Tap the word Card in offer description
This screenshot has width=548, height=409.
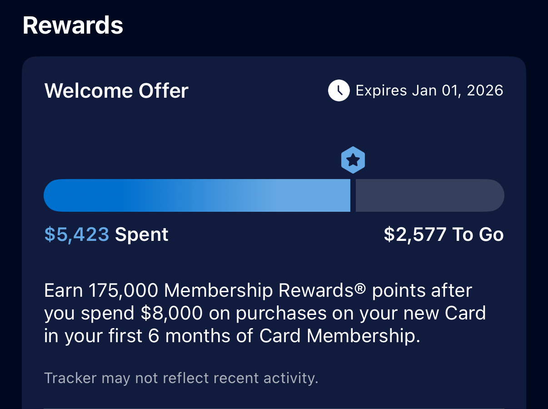click(465, 313)
